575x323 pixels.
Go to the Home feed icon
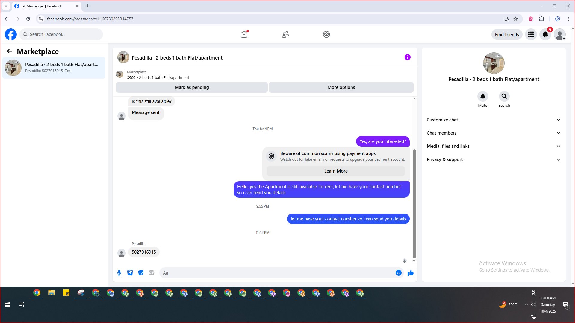(244, 34)
